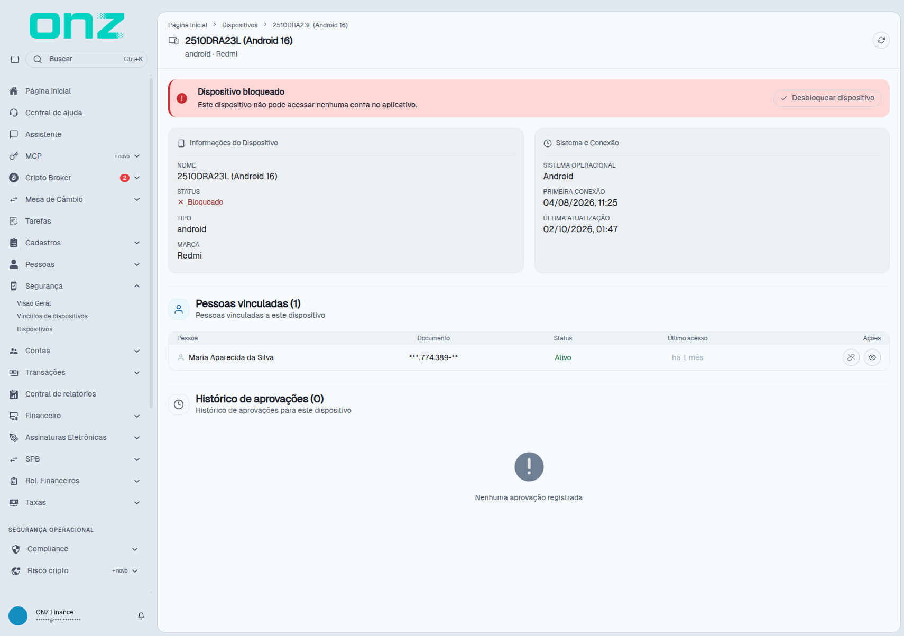This screenshot has height=636, width=904.
Task: Click the Bloqueado status text
Action: pos(205,202)
